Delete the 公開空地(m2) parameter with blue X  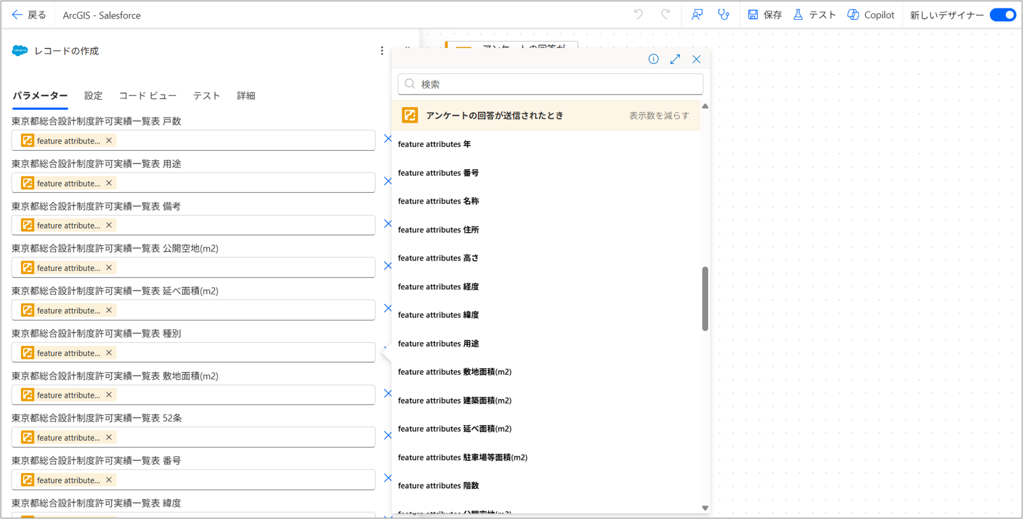point(388,266)
